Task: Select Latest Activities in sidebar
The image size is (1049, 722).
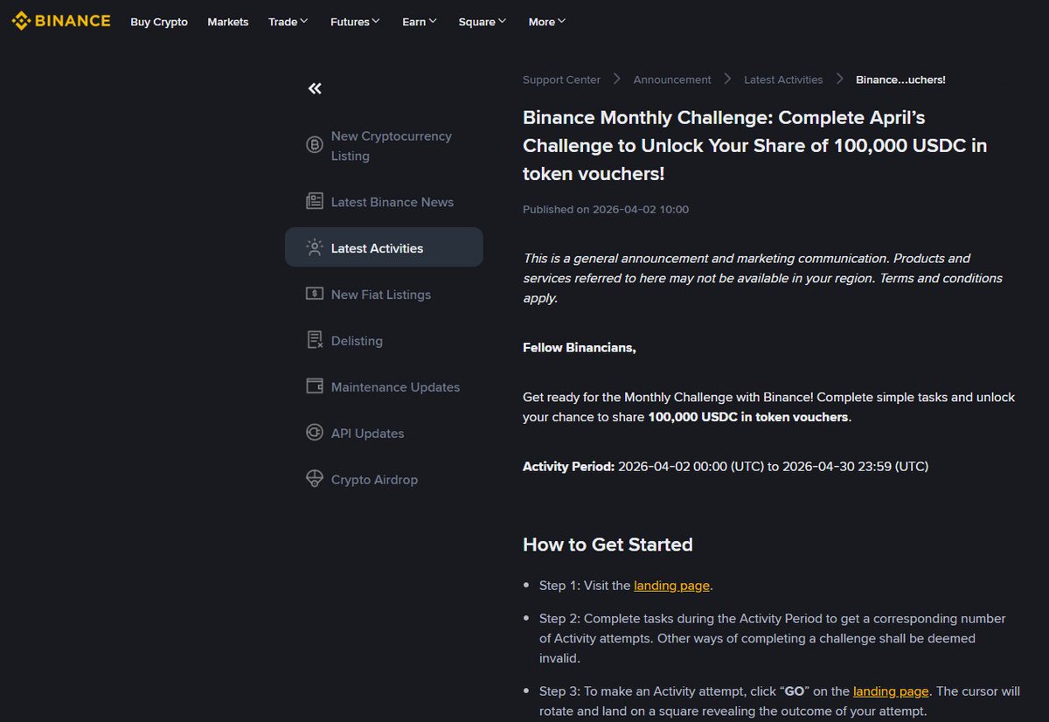Action: point(384,247)
